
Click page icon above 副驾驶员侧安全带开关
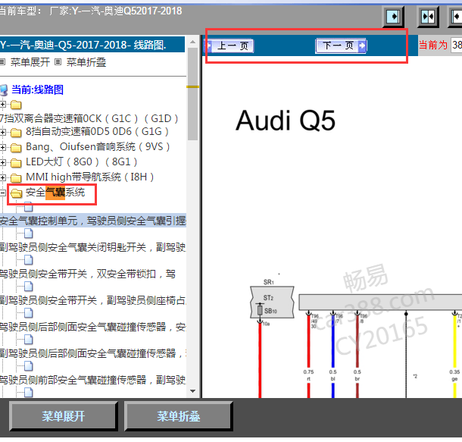click(28, 287)
